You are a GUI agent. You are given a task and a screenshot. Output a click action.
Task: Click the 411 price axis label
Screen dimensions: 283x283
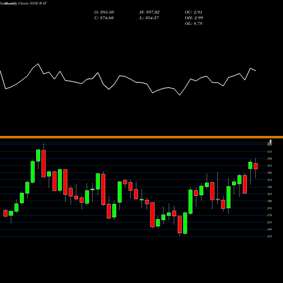pos(269,152)
